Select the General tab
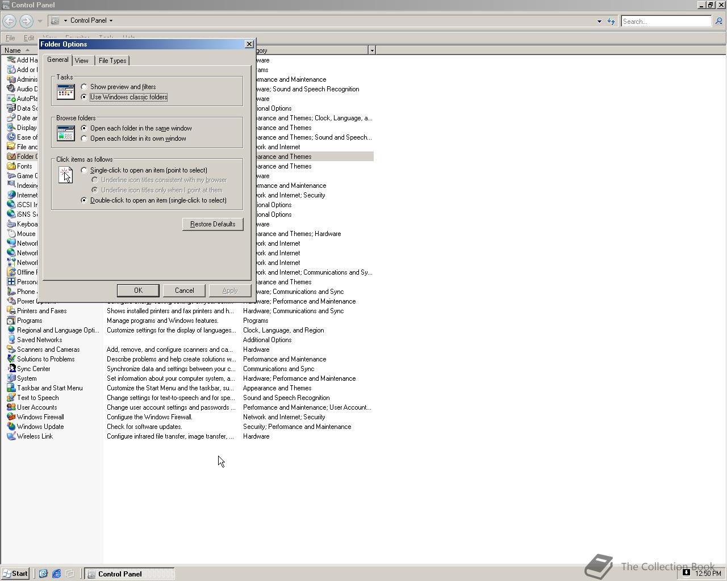This screenshot has width=727, height=581. (x=57, y=60)
